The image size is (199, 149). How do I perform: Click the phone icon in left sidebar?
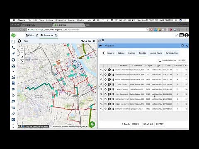pyautogui.click(x=13, y=48)
